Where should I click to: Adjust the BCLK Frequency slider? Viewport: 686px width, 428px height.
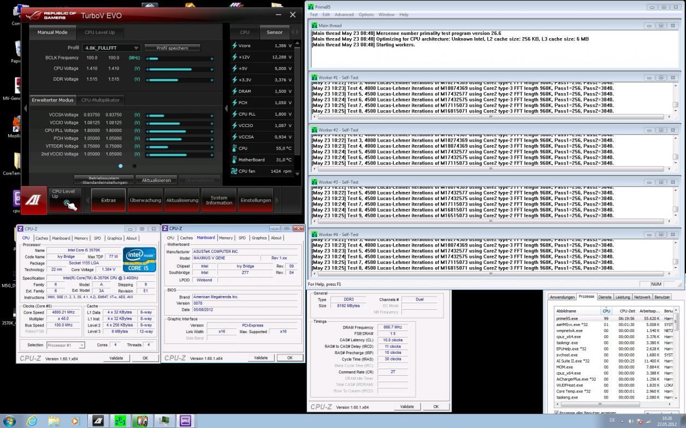[179, 58]
